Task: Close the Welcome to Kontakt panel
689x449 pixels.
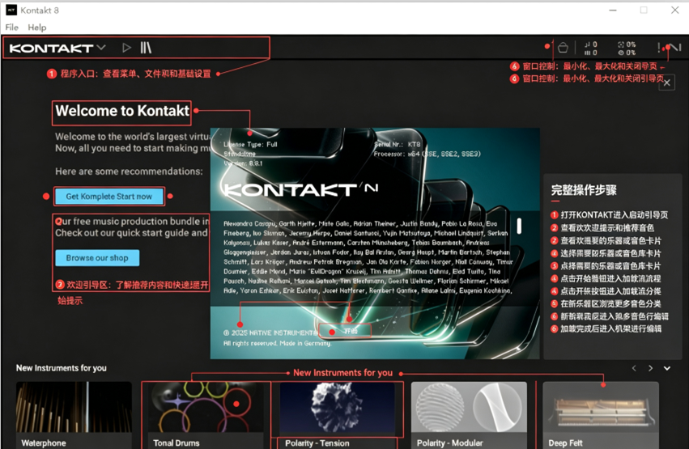Action: click(x=667, y=83)
